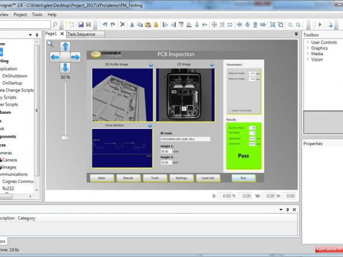Click the Settings button on the canvas

point(181,178)
